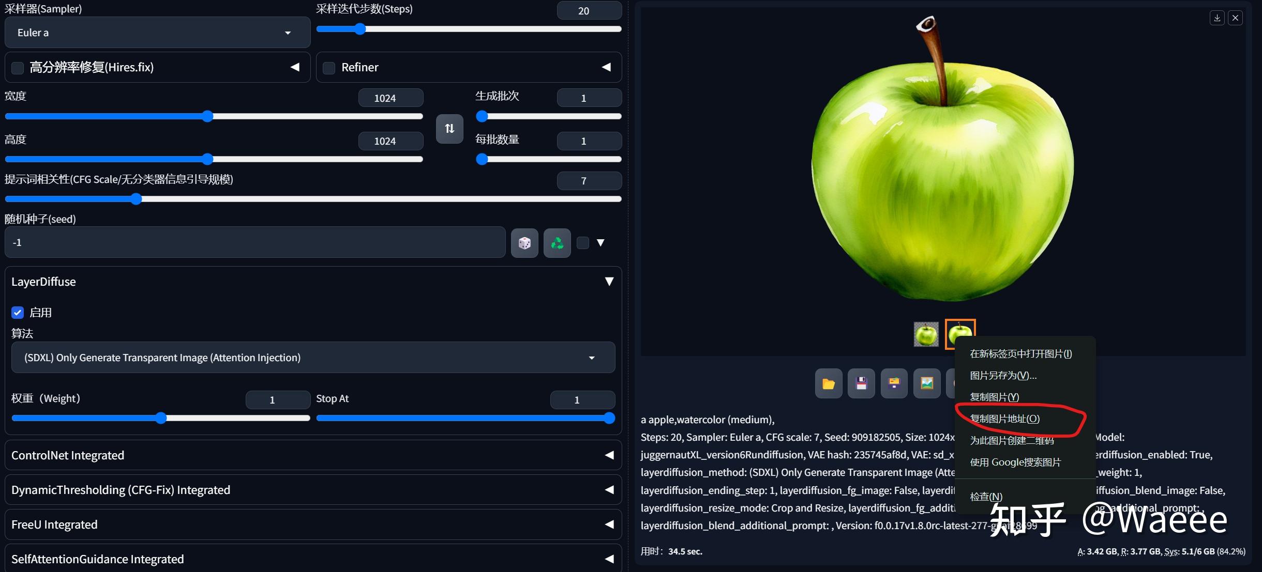Click the CFG Scale slider handle
The height and width of the screenshot is (572, 1262).
pyautogui.click(x=136, y=199)
